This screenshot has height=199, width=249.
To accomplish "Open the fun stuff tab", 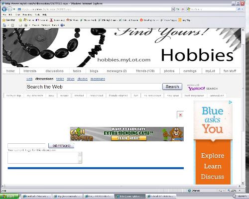I will tap(230, 71).
